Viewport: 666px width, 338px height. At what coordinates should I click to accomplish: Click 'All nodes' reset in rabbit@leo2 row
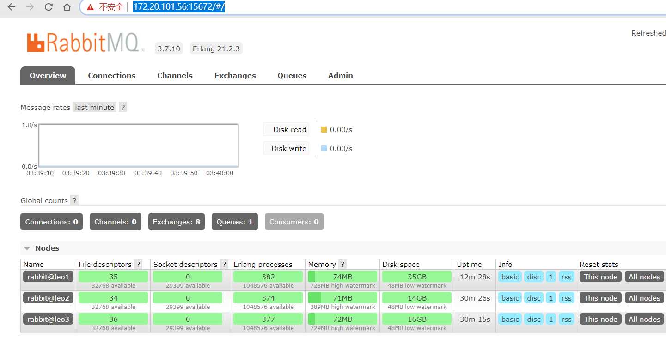coord(644,298)
